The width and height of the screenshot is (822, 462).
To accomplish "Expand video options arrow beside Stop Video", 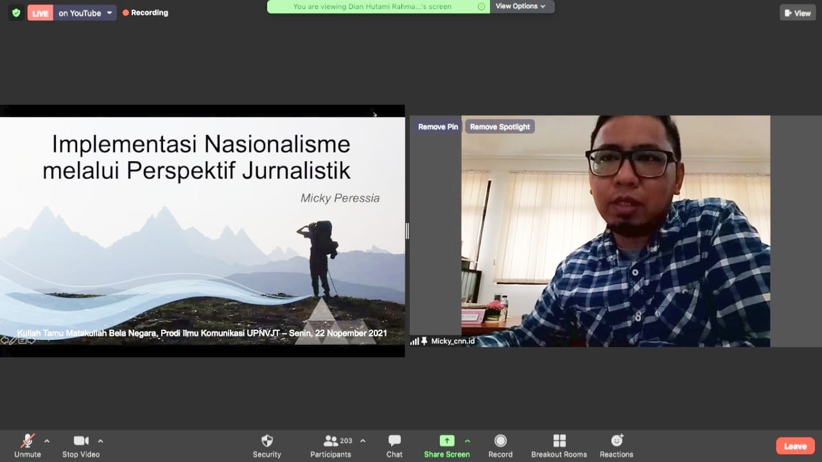I will tap(100, 441).
